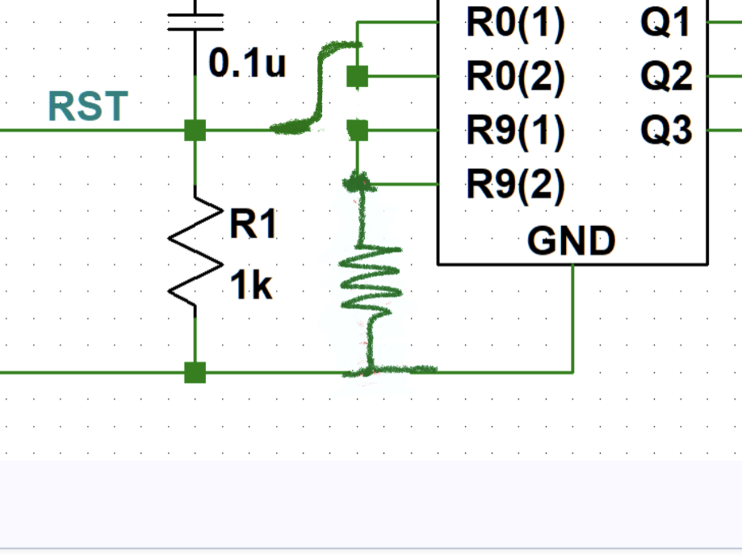Click the GND pin label
The height and width of the screenshot is (556, 742).
[571, 240]
